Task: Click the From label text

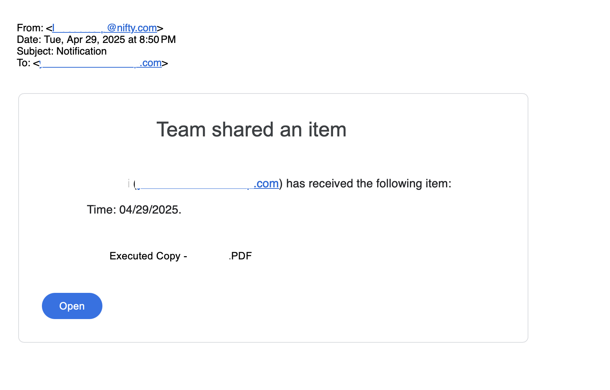Action: click(x=30, y=27)
